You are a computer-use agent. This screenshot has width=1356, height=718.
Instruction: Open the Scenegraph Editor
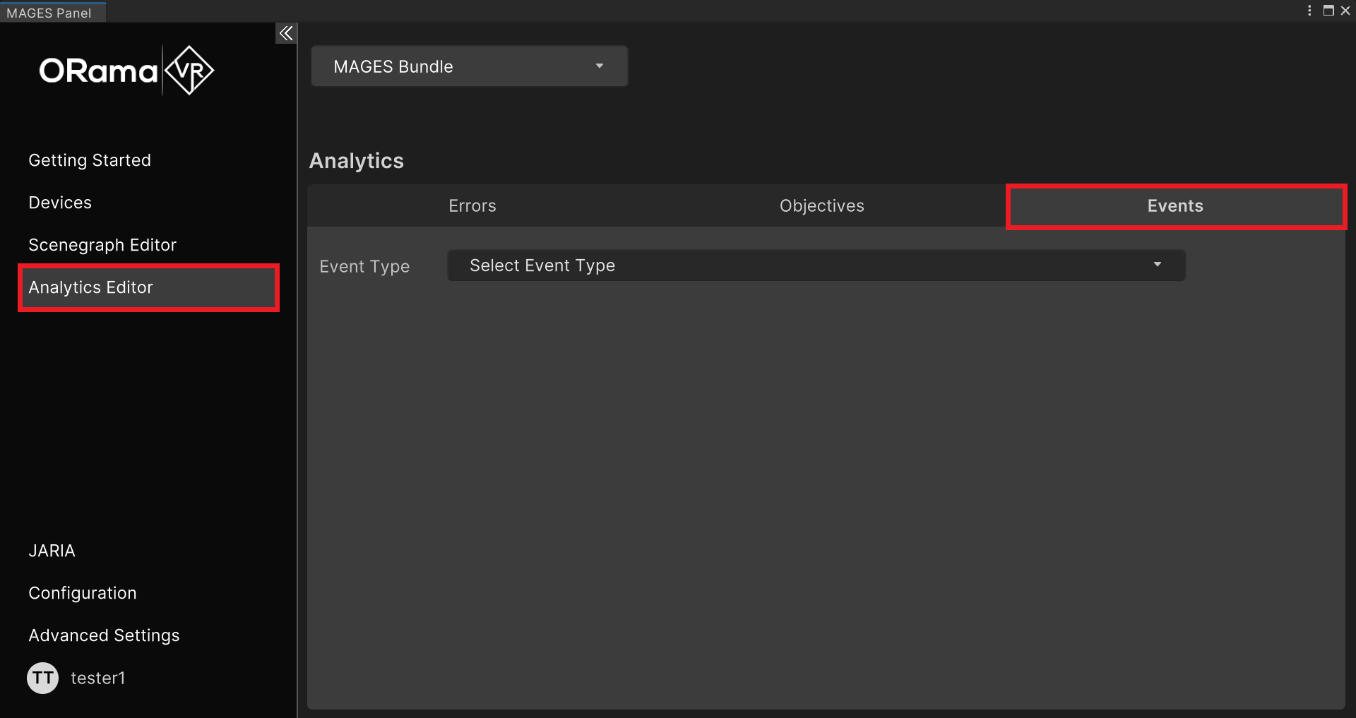(102, 245)
